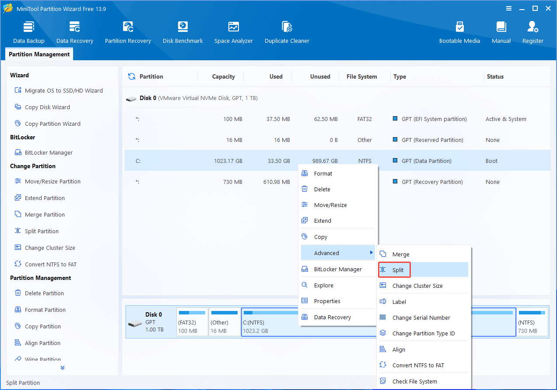Choose Explore in context menu

(338, 285)
